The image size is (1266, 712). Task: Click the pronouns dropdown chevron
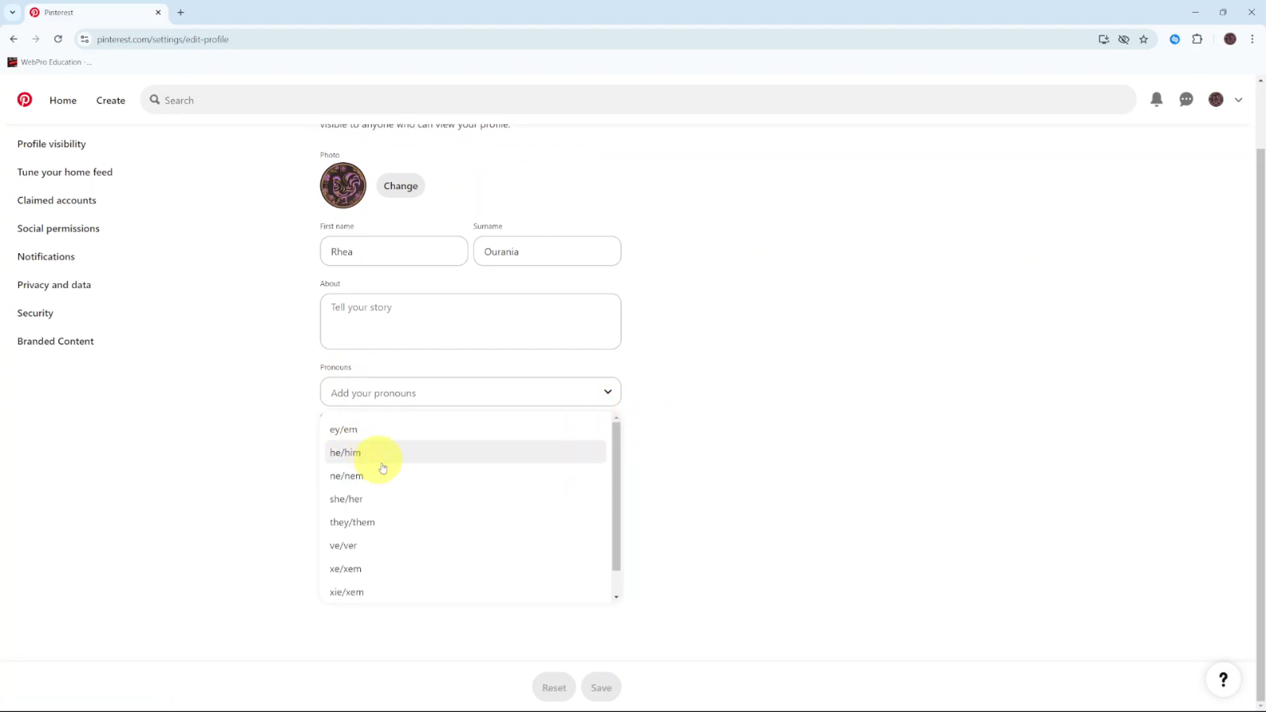pos(608,392)
